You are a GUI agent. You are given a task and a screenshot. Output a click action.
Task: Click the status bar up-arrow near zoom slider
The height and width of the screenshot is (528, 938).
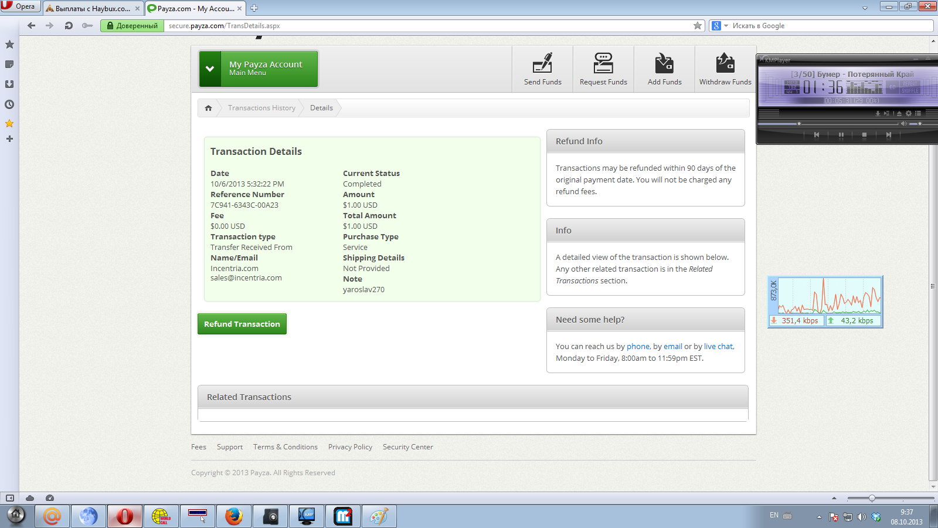coord(834,498)
